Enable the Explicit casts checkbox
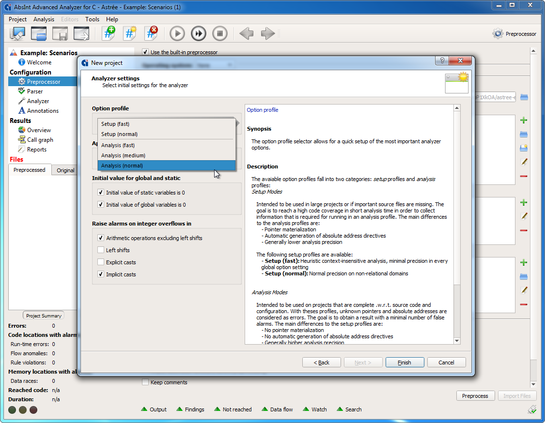Image resolution: width=545 pixels, height=423 pixels. (101, 262)
